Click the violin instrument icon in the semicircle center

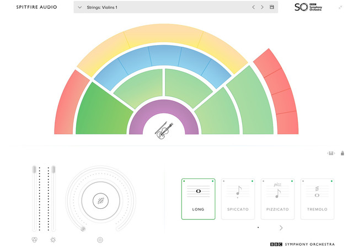[164, 130]
